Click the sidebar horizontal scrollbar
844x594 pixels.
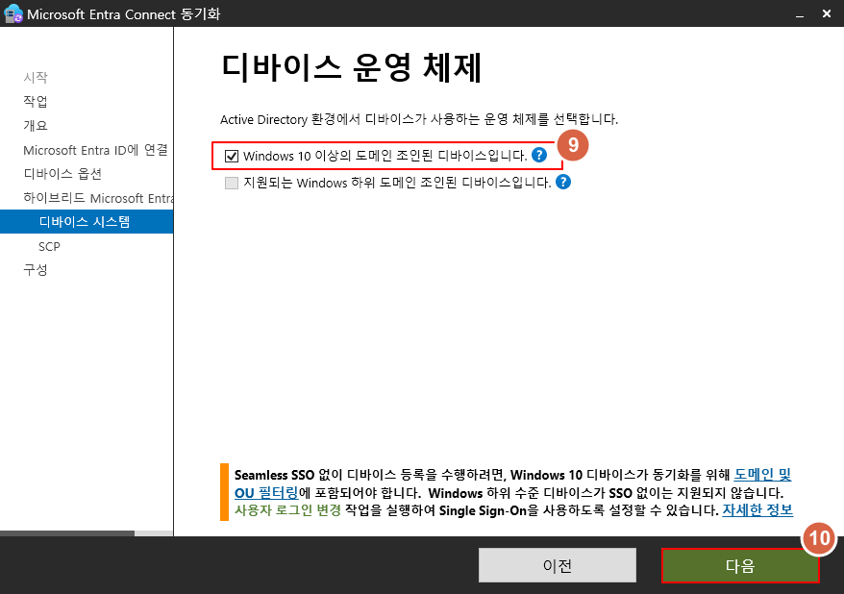[x=67, y=533]
